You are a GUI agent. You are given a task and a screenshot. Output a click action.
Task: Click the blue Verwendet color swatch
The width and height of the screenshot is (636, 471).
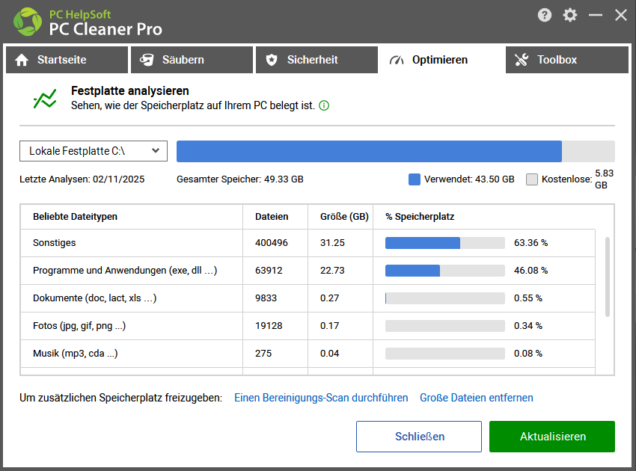tap(414, 179)
